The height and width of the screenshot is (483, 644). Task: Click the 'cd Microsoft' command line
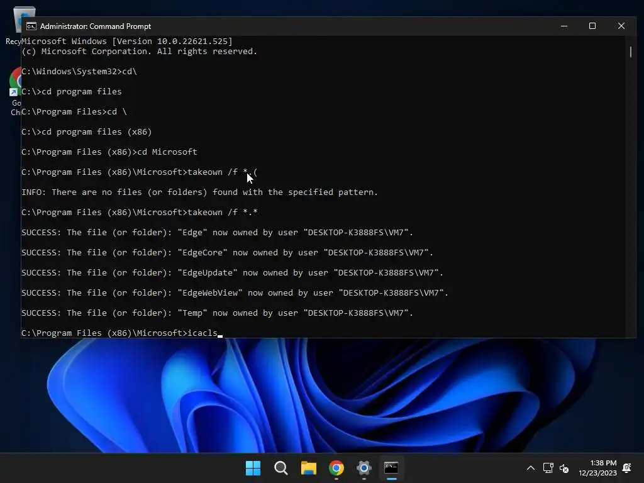(109, 152)
